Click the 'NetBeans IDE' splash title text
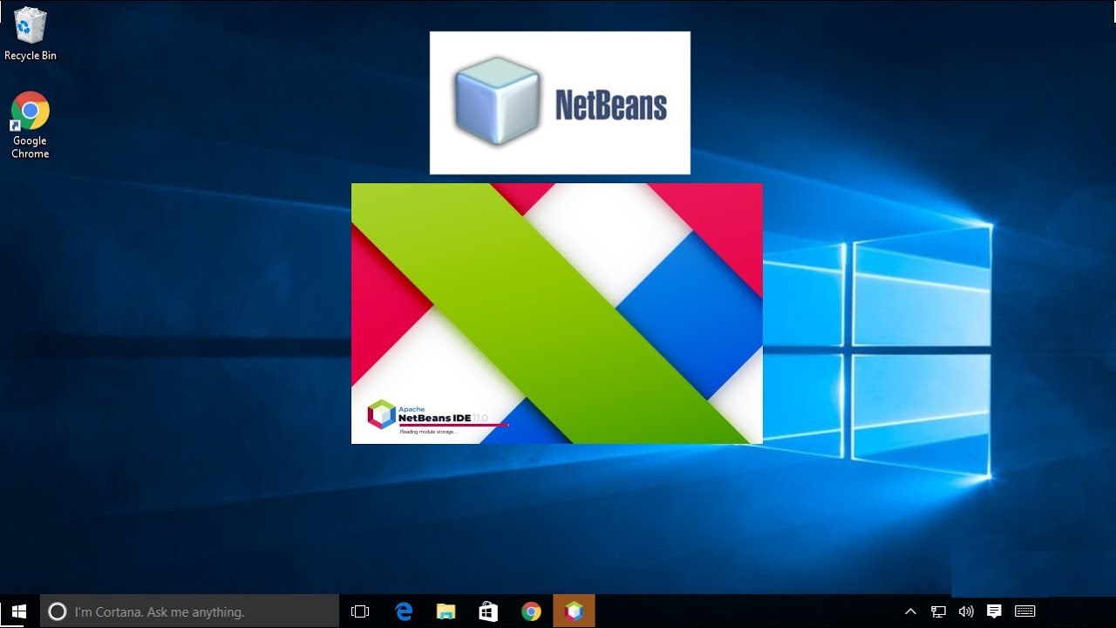This screenshot has height=628, width=1116. (435, 418)
